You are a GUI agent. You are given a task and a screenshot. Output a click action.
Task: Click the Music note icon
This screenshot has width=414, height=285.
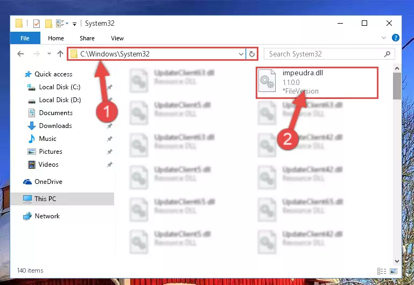[31, 139]
